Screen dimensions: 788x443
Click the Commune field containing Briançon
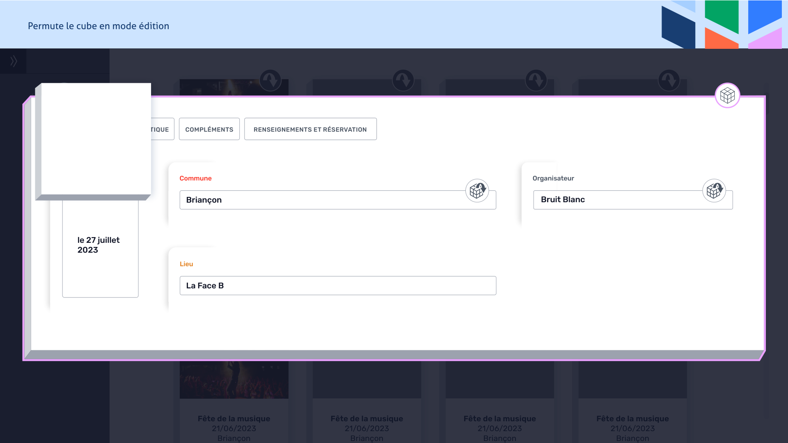(320, 200)
